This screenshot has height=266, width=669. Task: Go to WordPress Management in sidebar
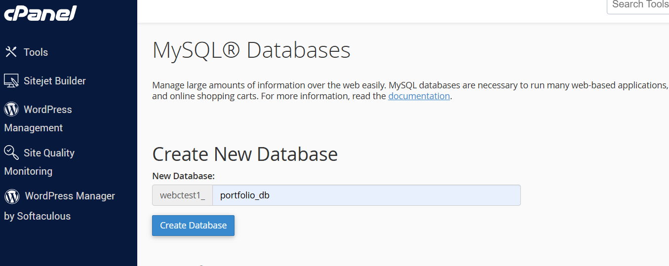click(x=38, y=118)
